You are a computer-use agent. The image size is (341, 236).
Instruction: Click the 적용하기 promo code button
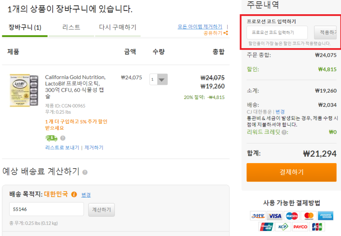click(x=325, y=33)
